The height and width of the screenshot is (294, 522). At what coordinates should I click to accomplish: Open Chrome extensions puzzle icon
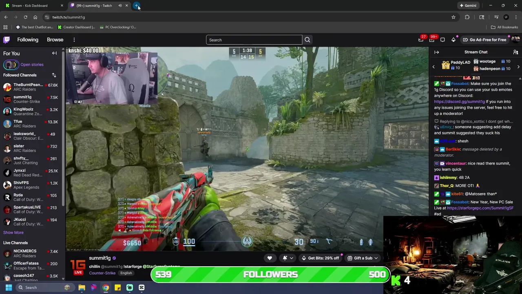click(x=467, y=17)
